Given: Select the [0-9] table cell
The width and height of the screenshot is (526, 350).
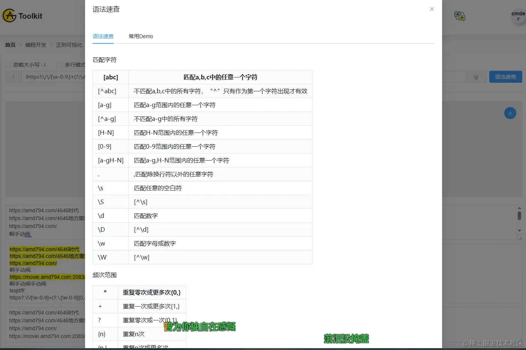Looking at the screenshot, I should coord(111,146).
